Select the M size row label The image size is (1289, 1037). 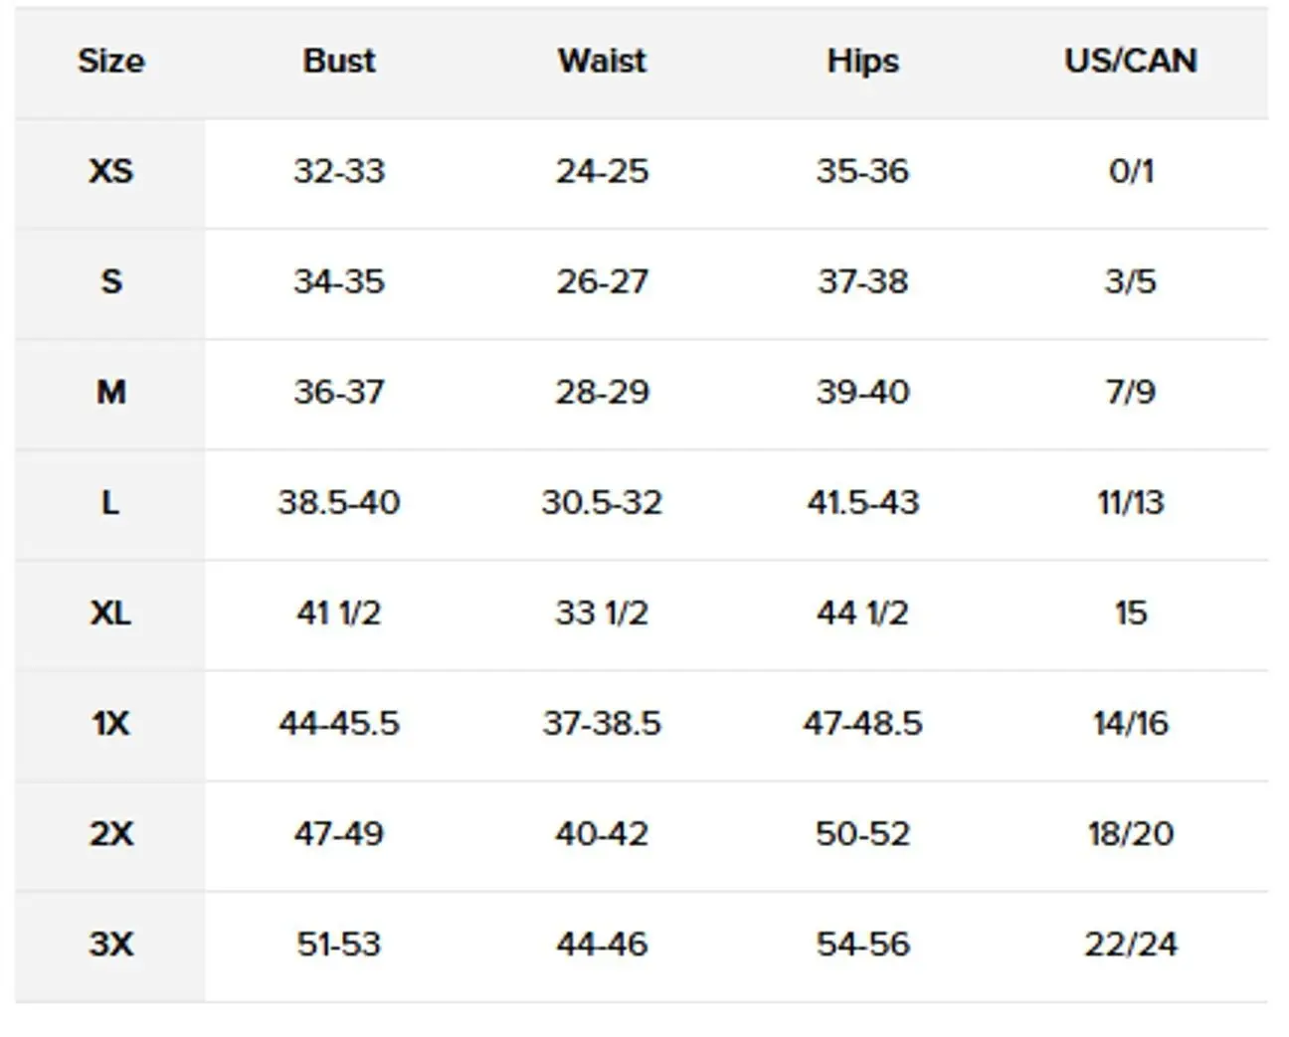tap(110, 392)
